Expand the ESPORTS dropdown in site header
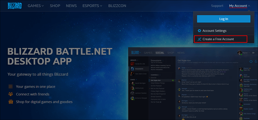Viewport: 258px width, 120px height. [92, 6]
